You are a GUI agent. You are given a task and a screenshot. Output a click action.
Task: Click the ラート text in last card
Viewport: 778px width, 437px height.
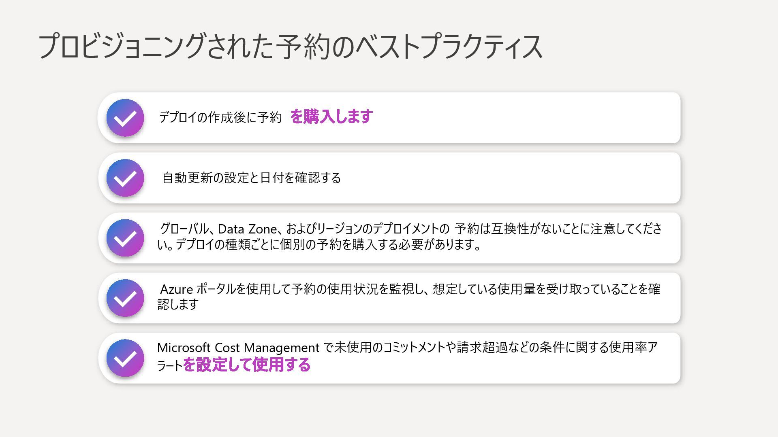tap(169, 366)
